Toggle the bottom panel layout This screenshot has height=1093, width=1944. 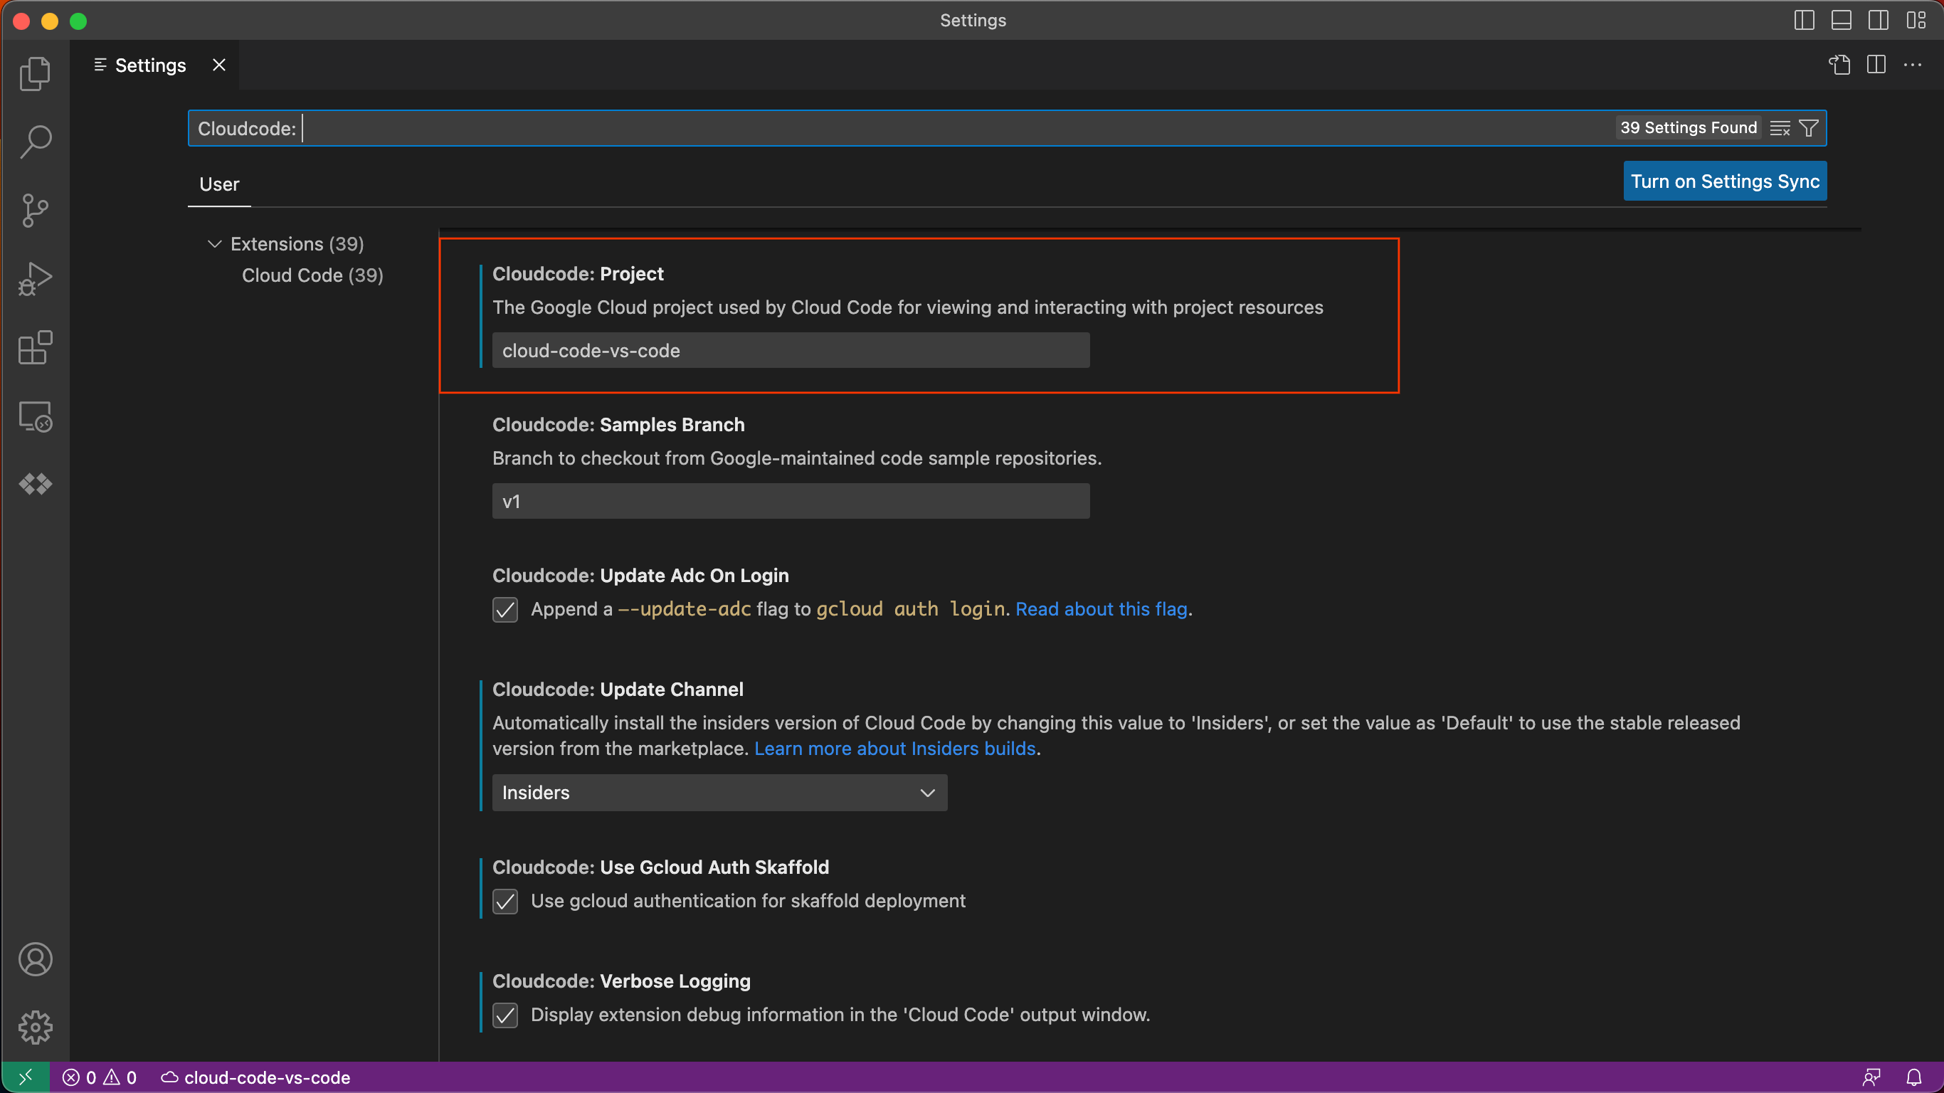coord(1842,21)
